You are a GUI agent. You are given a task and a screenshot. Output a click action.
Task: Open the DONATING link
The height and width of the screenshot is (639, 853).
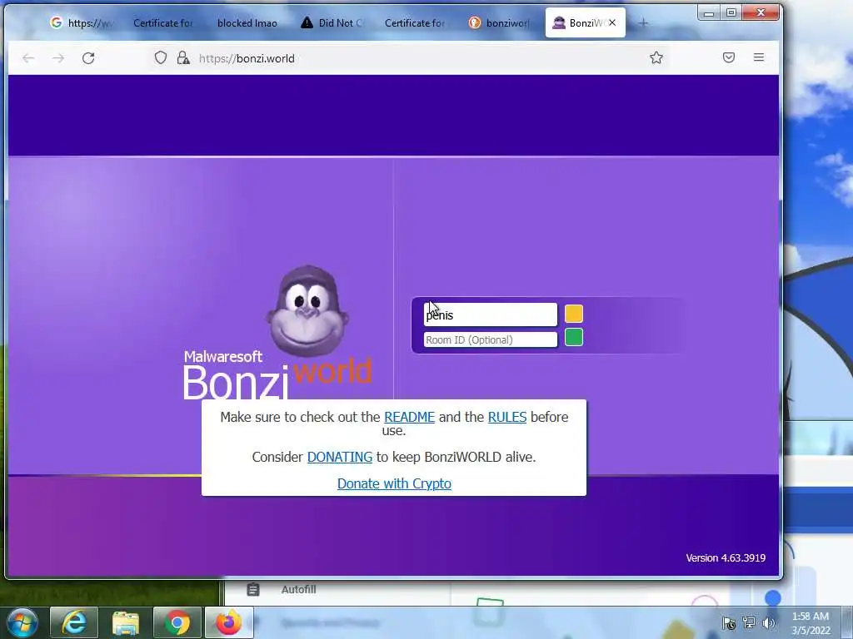340,457
